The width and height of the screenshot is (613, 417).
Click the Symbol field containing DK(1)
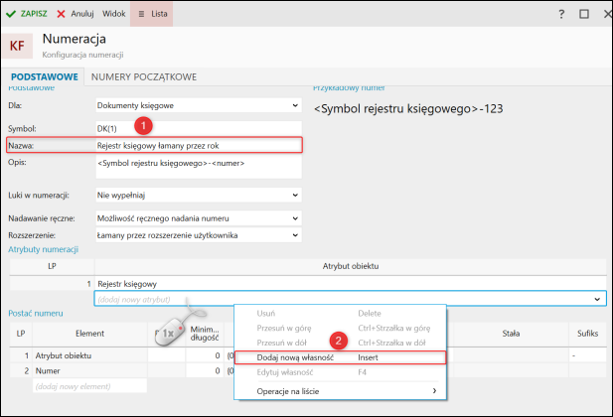point(199,128)
